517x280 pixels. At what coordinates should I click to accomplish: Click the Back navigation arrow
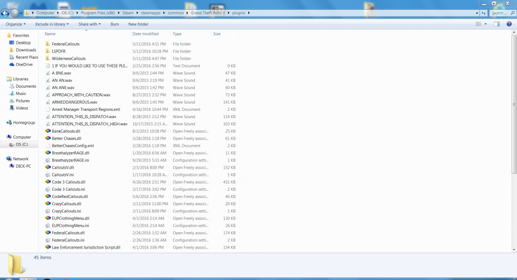5,13
